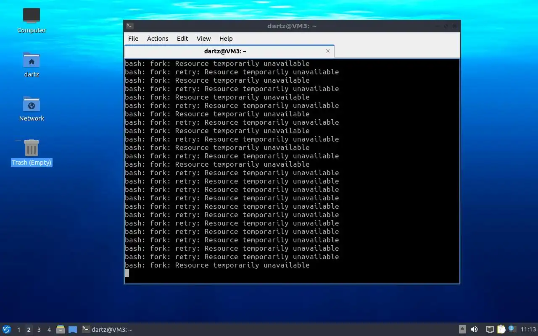
Task: Click the update notifier tray icon
Action: 512,329
